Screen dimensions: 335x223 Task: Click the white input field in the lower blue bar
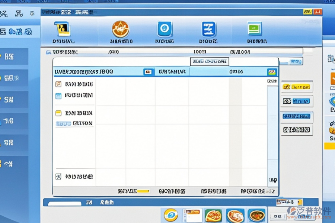point(65,203)
